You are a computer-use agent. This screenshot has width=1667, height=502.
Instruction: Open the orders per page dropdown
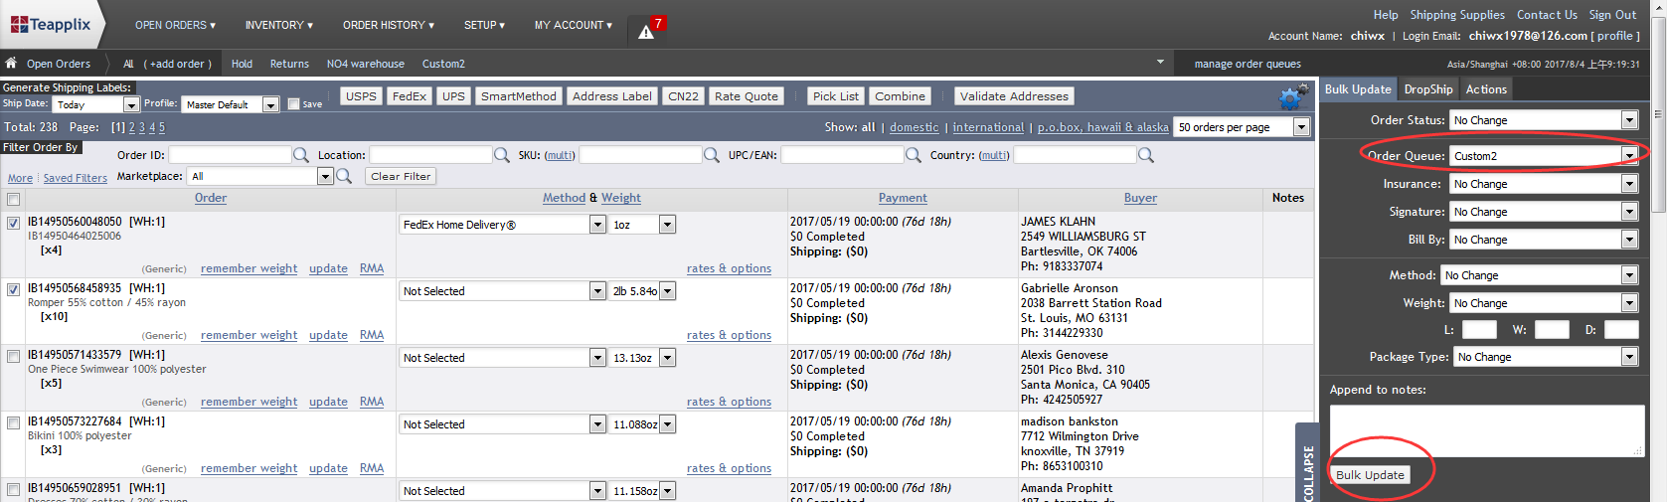coord(1242,127)
